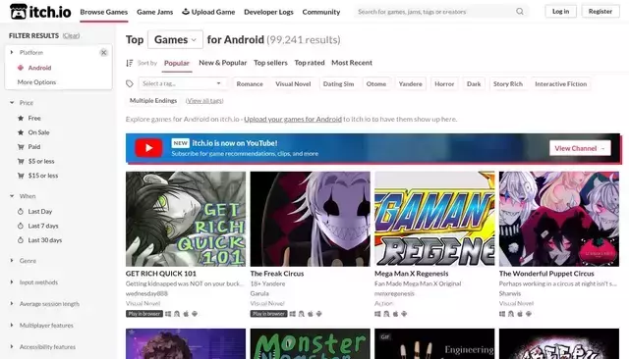The height and width of the screenshot is (359, 629).
Task: Select the Popular sort tab
Action: [x=177, y=63]
